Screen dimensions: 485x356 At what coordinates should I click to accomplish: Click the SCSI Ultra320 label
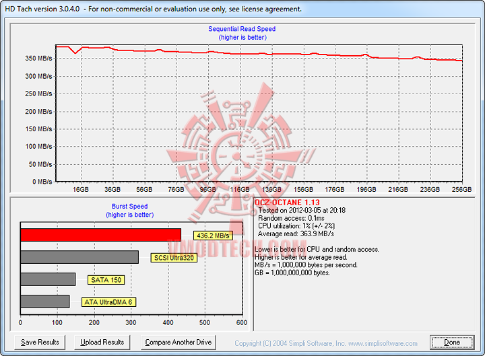[174, 258]
